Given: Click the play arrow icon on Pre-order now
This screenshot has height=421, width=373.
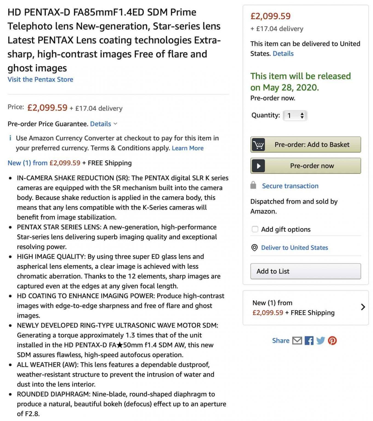Looking at the screenshot, I should 258,166.
